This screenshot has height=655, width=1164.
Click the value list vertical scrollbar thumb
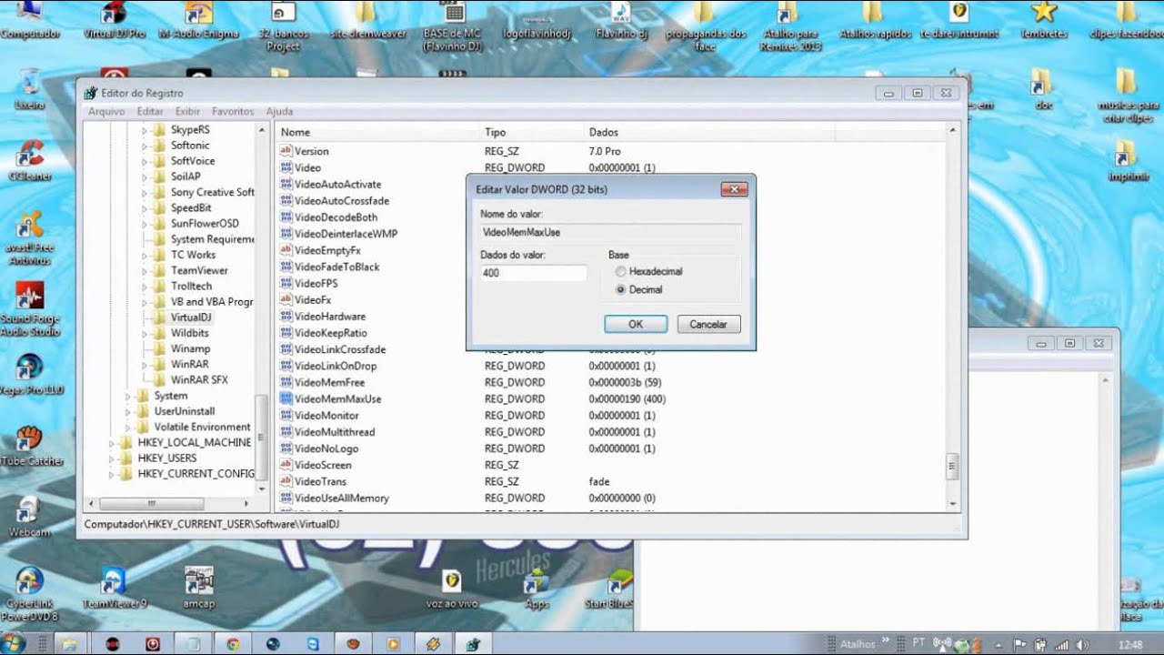(952, 467)
